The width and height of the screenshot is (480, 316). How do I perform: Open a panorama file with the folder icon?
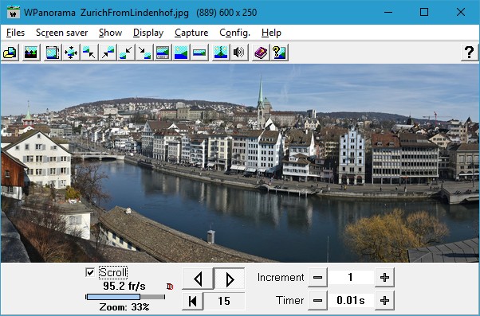point(10,53)
